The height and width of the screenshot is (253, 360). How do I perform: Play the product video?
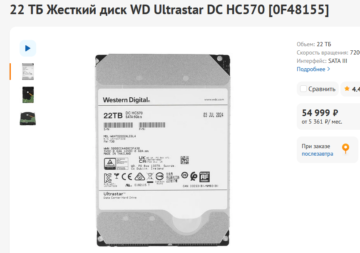point(28,48)
